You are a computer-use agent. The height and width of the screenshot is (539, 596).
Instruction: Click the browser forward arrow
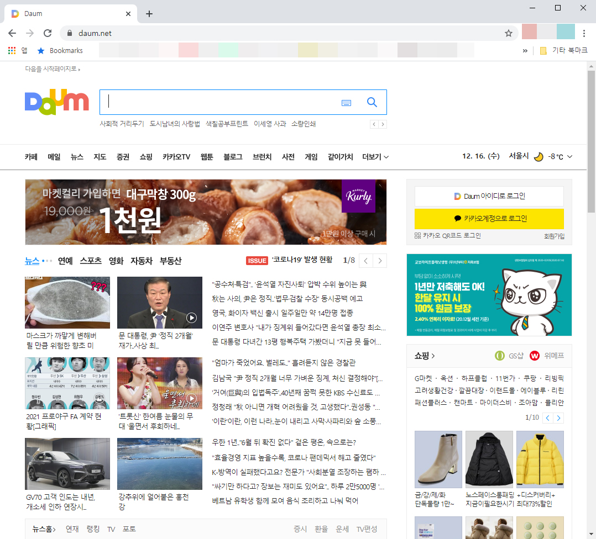(x=30, y=33)
